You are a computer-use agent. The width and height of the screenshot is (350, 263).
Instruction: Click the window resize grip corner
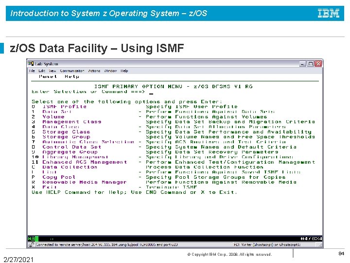point(320,245)
